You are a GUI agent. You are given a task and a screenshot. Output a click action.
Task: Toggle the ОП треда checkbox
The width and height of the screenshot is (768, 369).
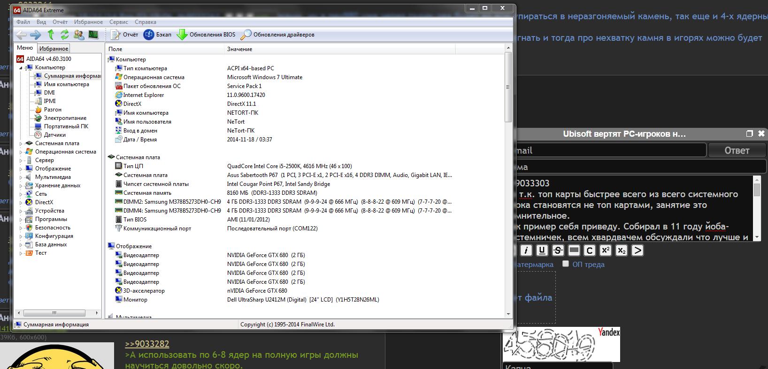[566, 264]
